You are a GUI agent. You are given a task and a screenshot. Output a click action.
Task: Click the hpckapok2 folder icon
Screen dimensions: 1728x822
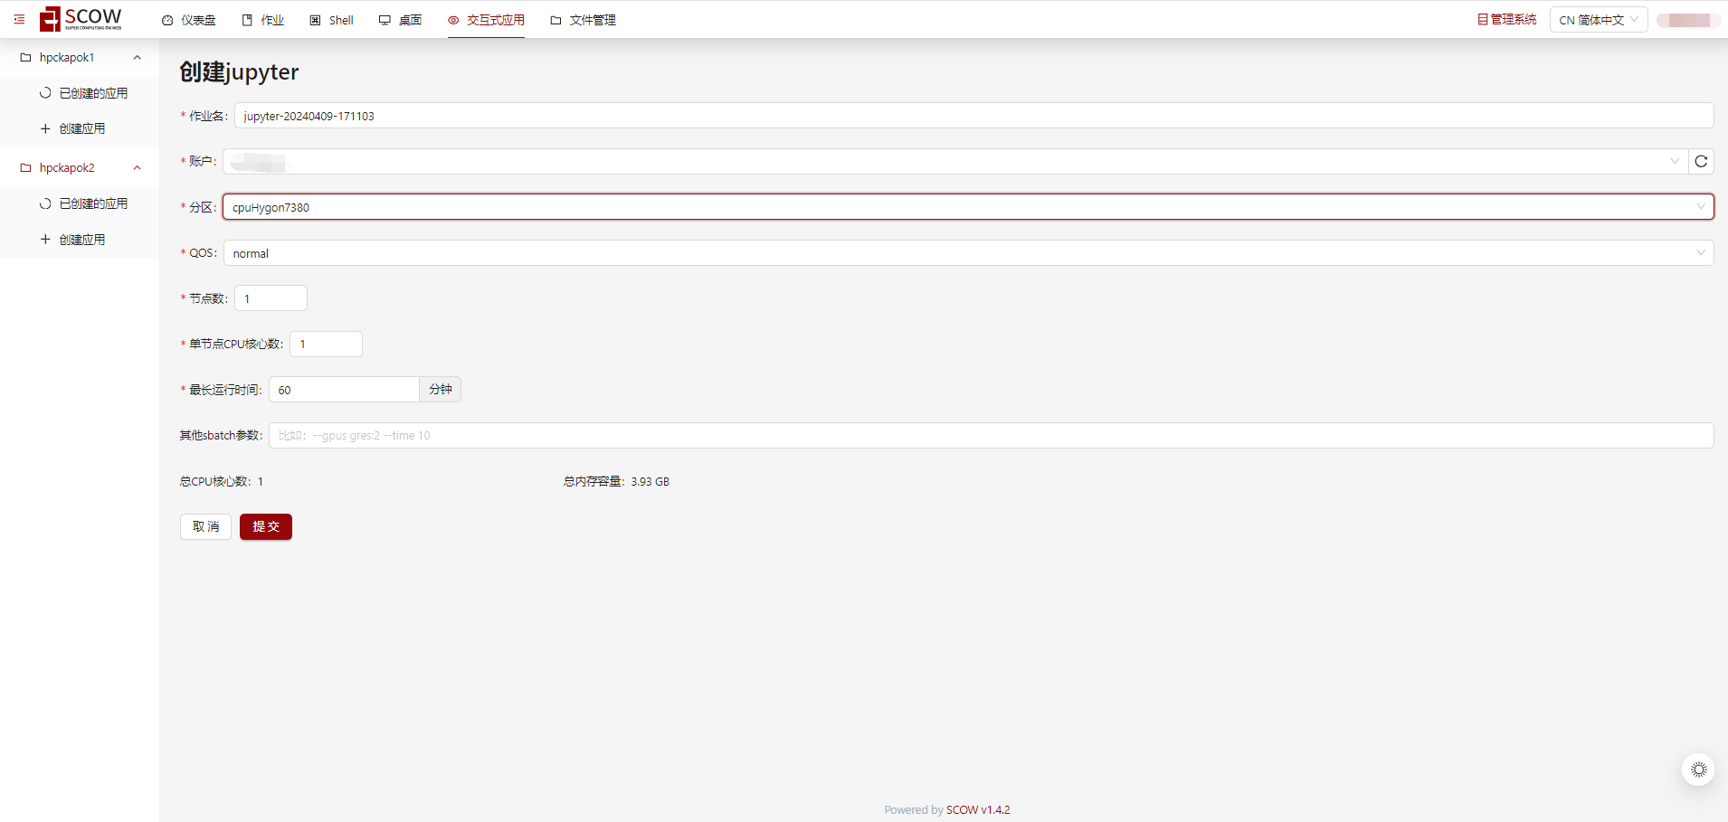(26, 167)
